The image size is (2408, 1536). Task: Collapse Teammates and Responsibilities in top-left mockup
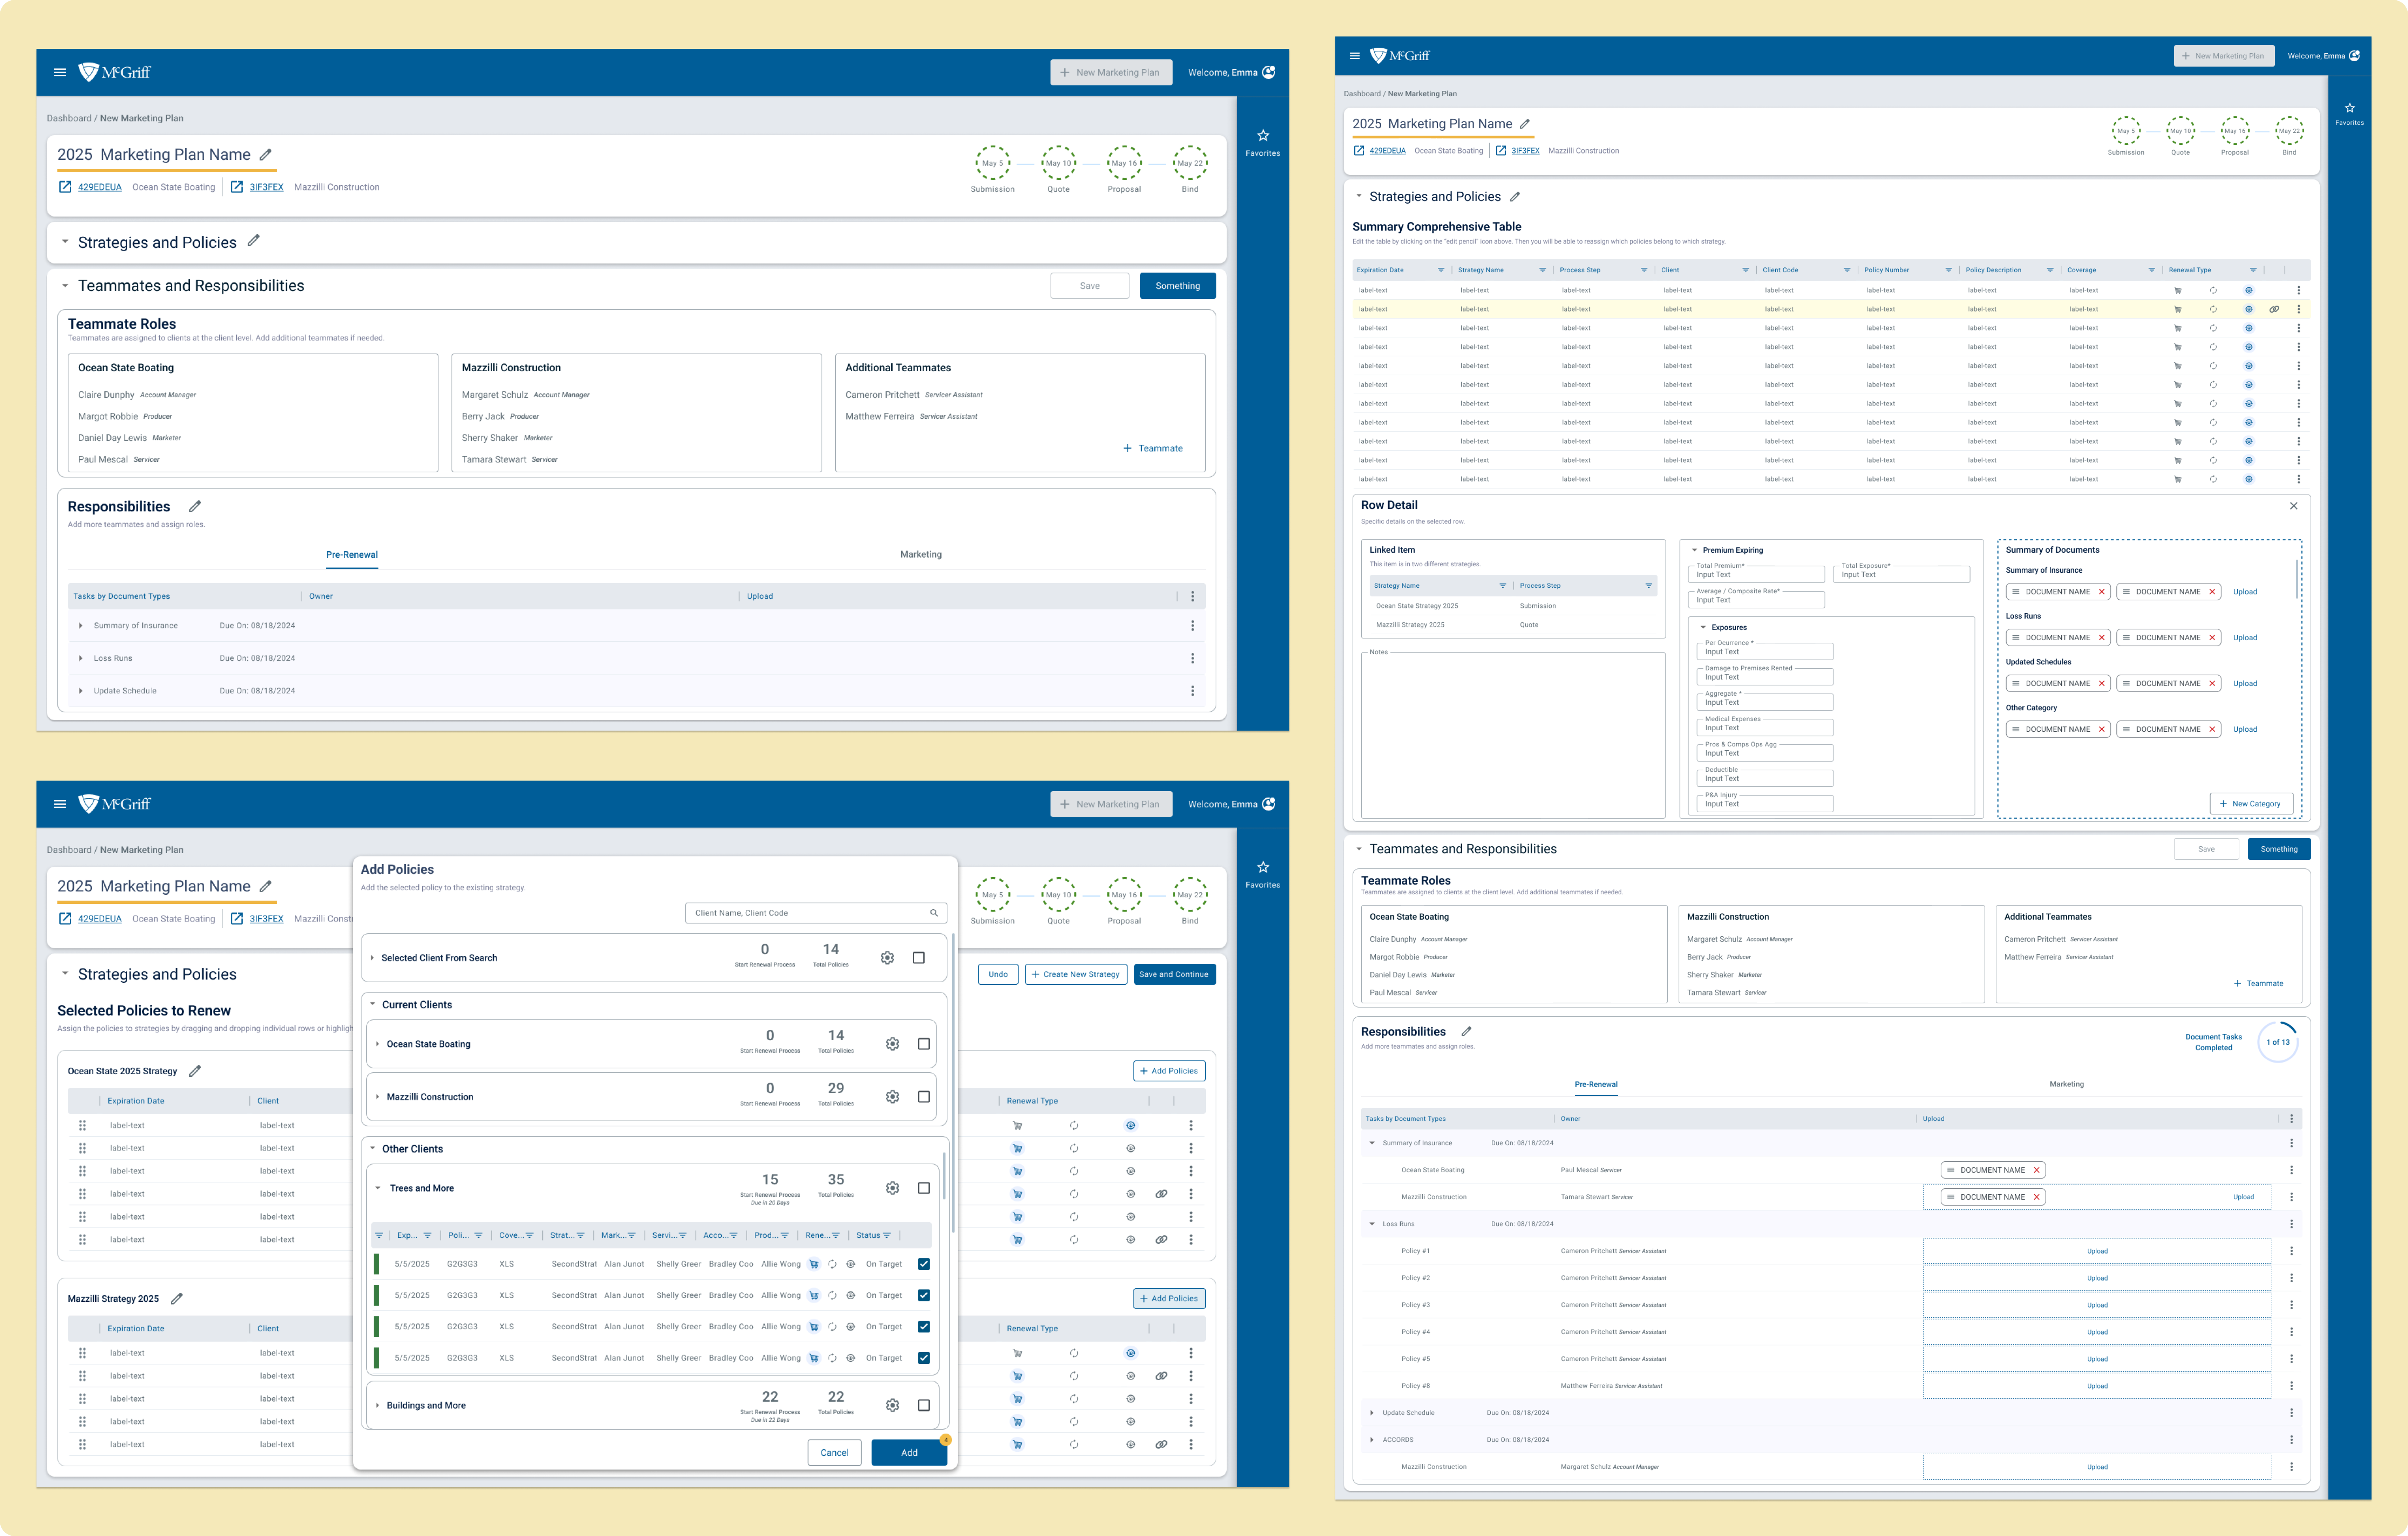(65, 286)
